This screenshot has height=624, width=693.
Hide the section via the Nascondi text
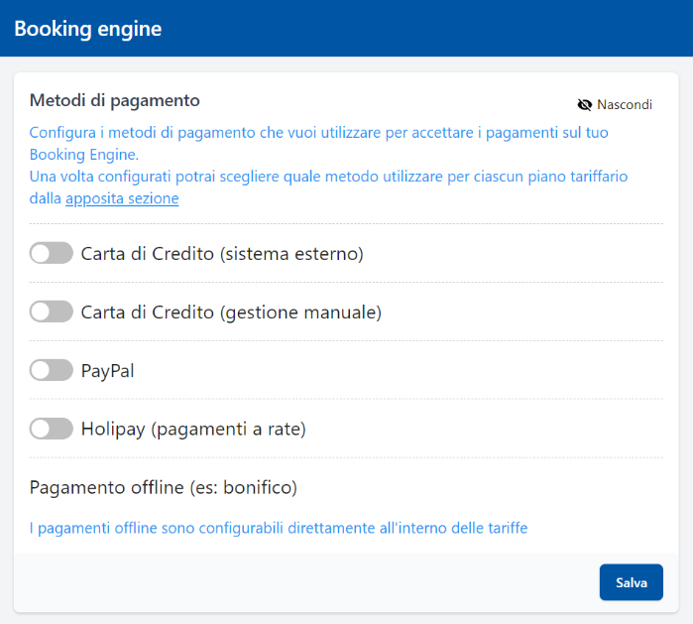click(624, 104)
